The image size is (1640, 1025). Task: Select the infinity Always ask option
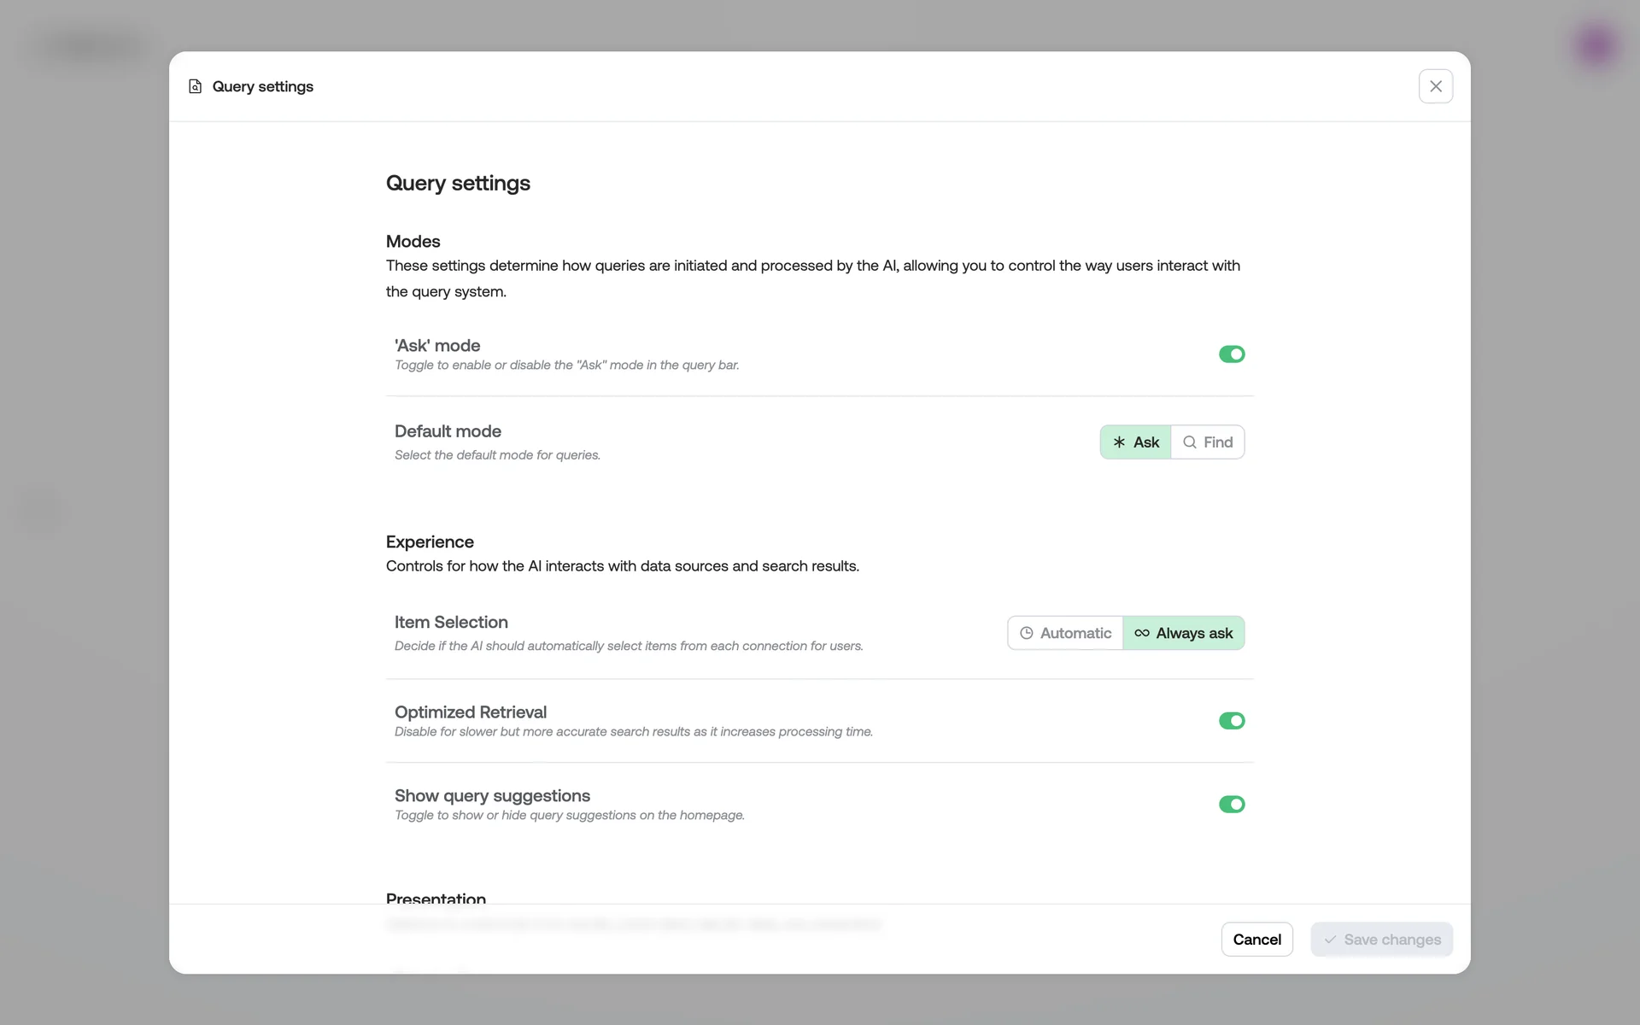click(1184, 633)
